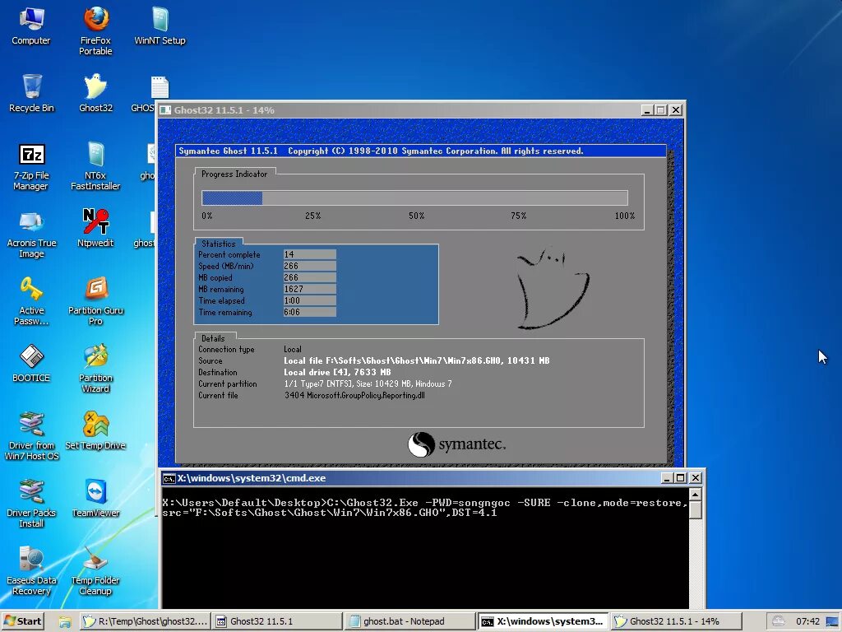Launch Partition Guru Pro icon
This screenshot has width=842, height=632.
click(x=95, y=301)
